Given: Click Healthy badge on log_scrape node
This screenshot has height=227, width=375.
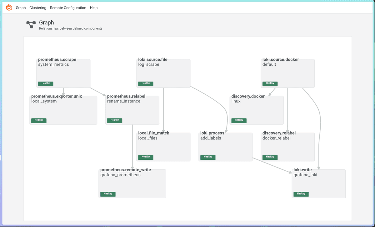Looking at the screenshot, I should coord(146,83).
